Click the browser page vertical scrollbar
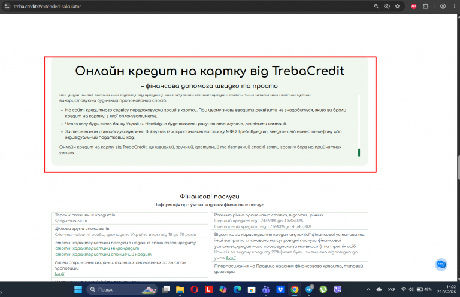The height and width of the screenshot is (297, 460). click(459, 168)
